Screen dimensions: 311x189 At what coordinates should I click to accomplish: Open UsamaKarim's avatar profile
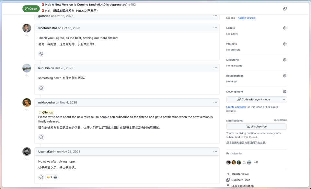[27, 152]
